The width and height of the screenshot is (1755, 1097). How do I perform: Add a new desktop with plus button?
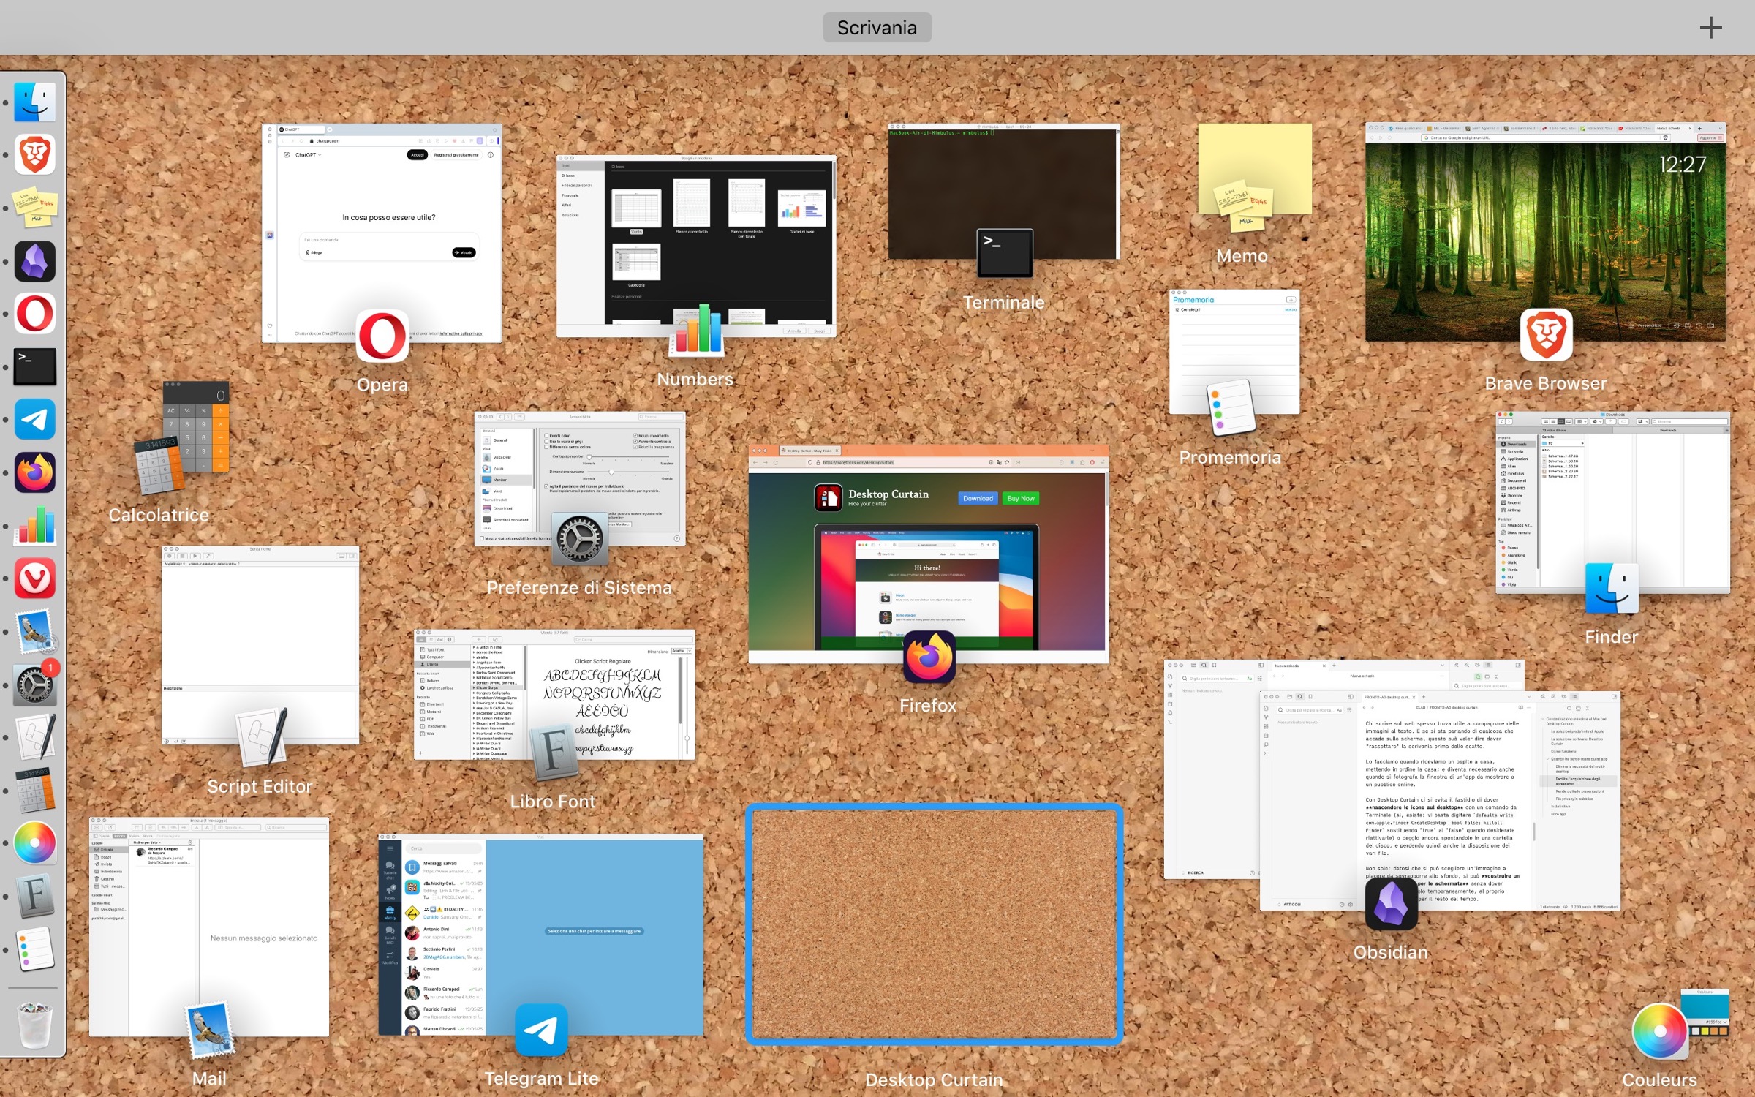1710,28
